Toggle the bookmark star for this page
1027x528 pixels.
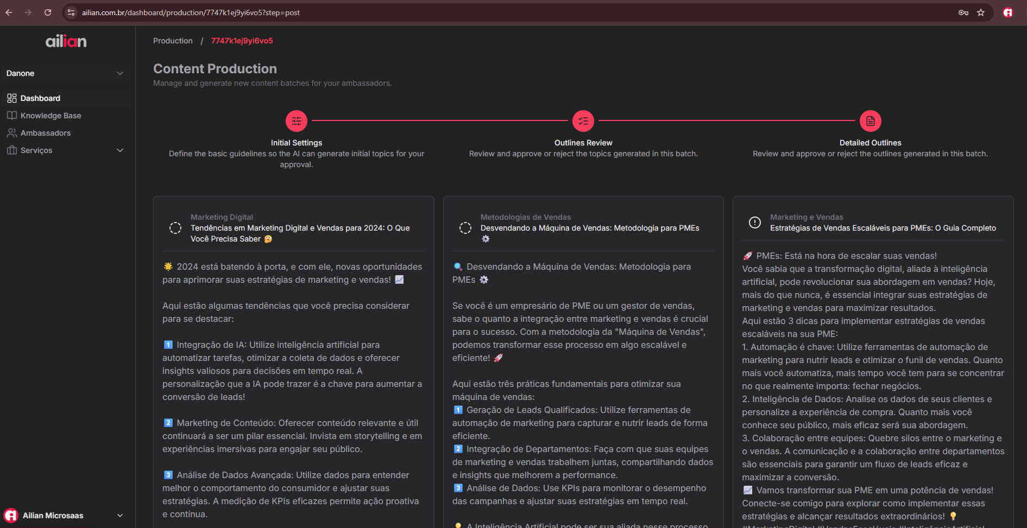click(x=981, y=12)
